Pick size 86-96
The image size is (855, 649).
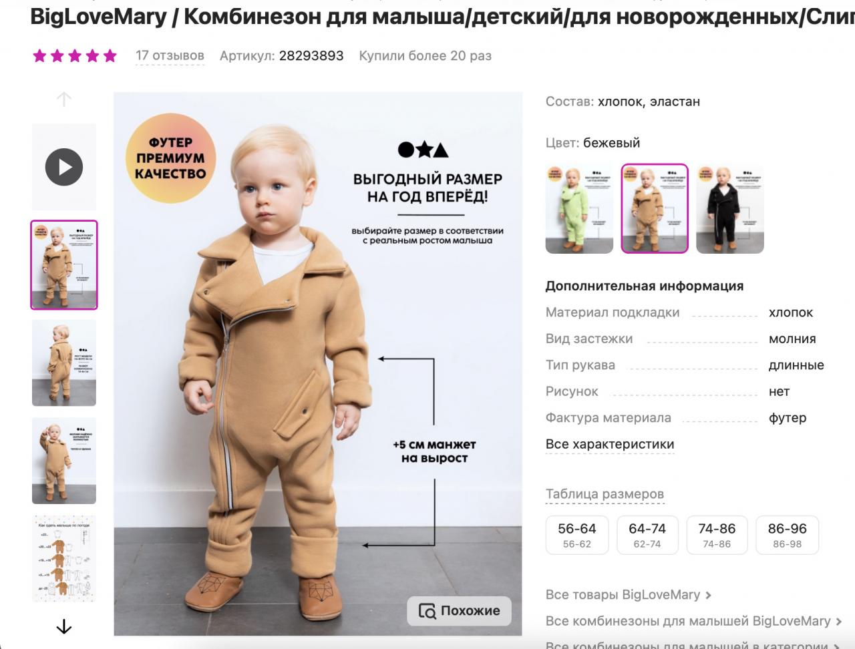pos(787,535)
